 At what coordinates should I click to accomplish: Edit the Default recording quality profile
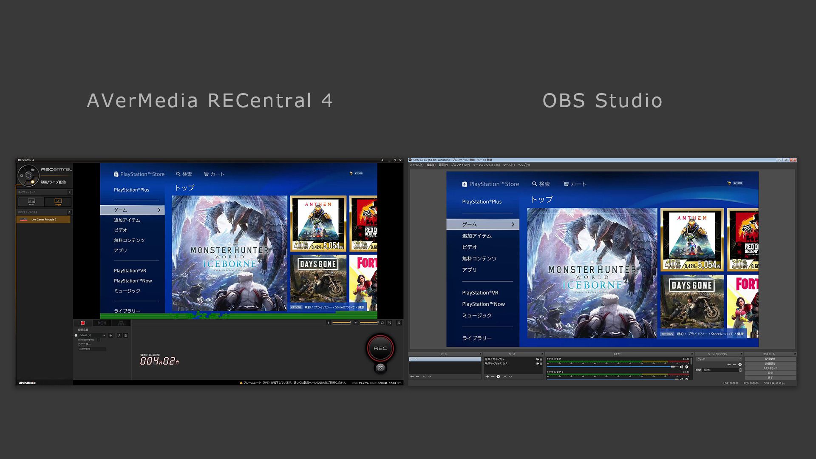click(119, 335)
